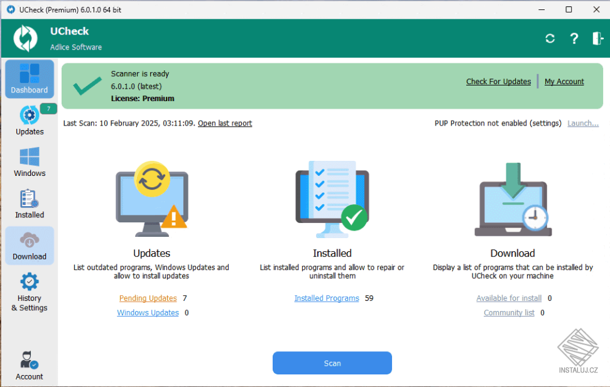The height and width of the screenshot is (387, 610).
Task: Click the 'Download' card heading
Action: 513,253
